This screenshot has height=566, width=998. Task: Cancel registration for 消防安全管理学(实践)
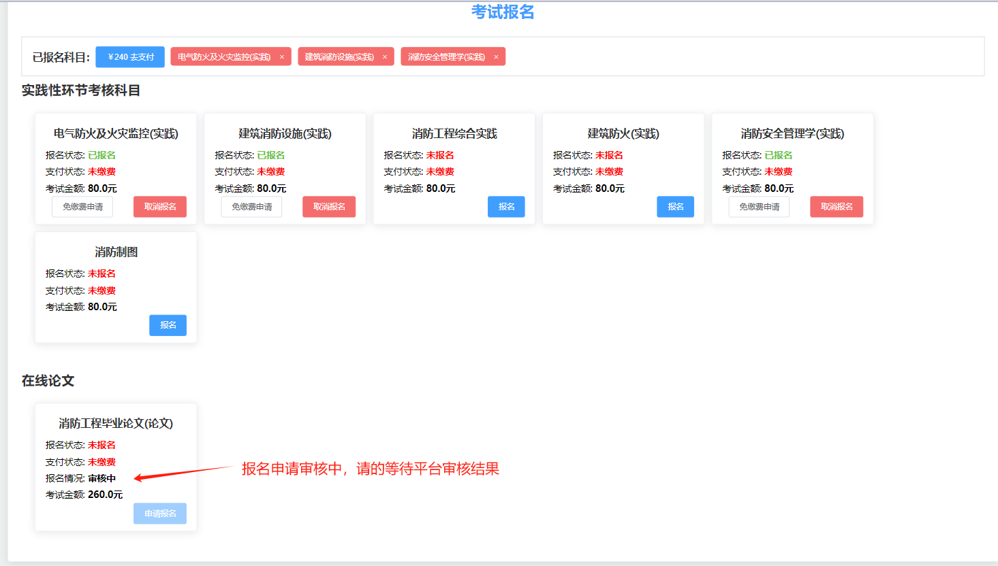point(837,207)
